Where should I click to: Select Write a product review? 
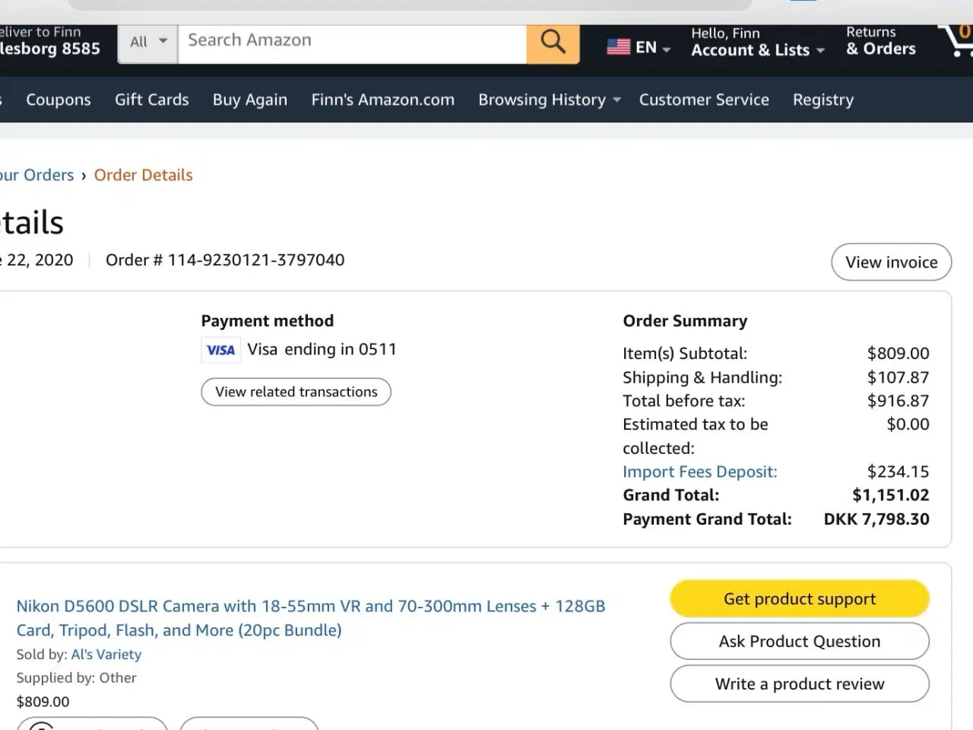pos(800,684)
